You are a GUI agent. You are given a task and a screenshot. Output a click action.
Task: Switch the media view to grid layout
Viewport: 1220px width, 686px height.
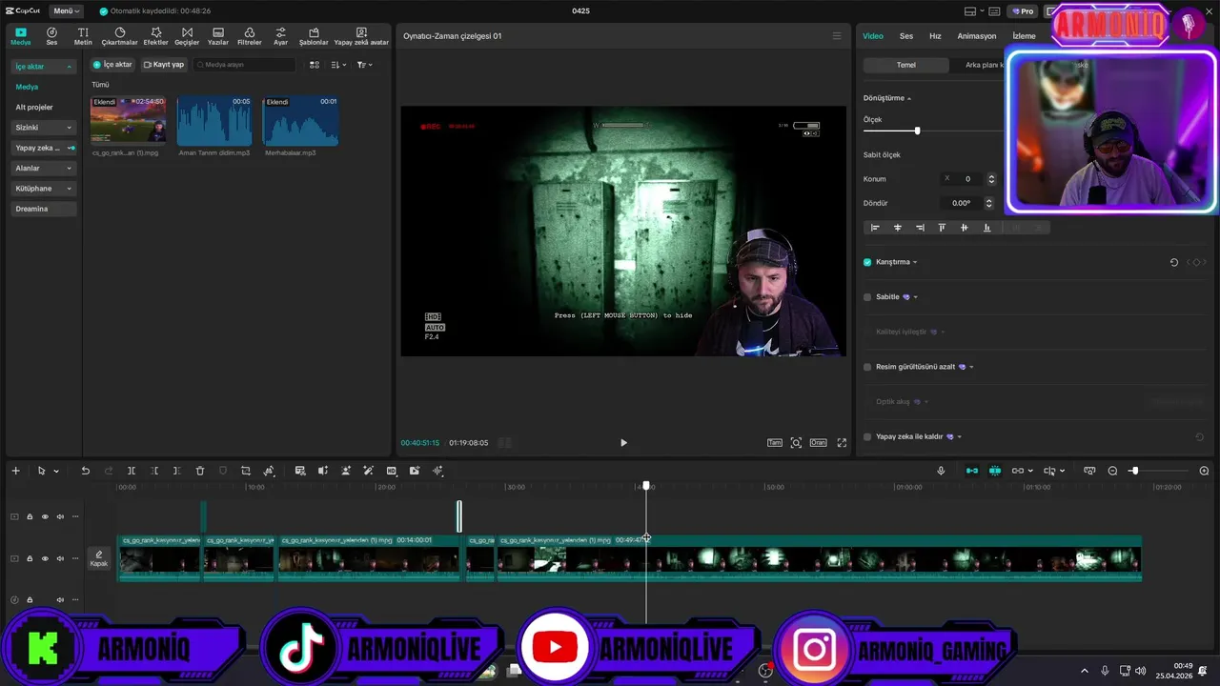point(315,65)
